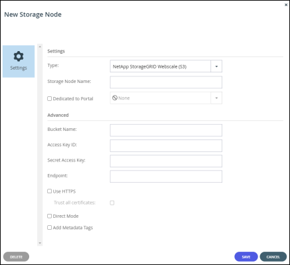Toggle the Use HTTPS checkbox
The width and height of the screenshot is (290, 265).
click(50, 191)
